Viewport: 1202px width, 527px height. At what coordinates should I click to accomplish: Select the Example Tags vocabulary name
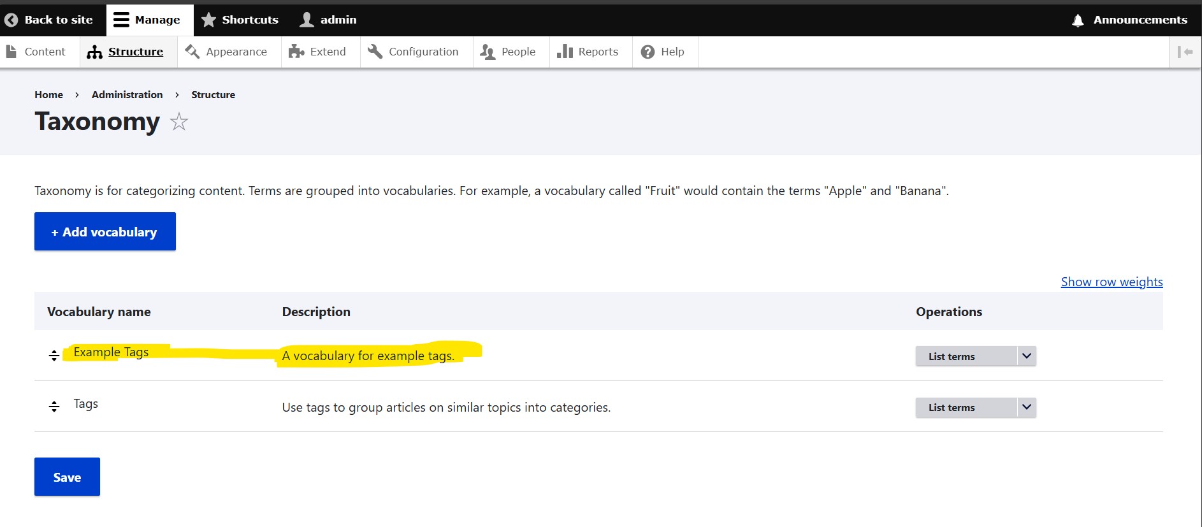(111, 352)
